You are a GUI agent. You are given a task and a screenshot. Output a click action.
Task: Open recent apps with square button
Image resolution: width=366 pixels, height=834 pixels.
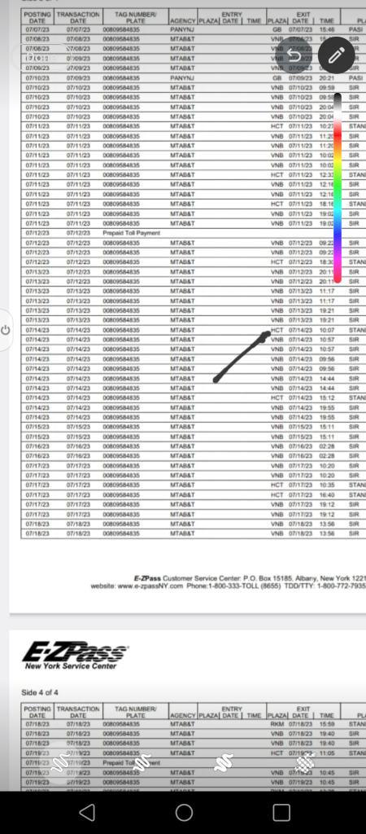tap(281, 812)
